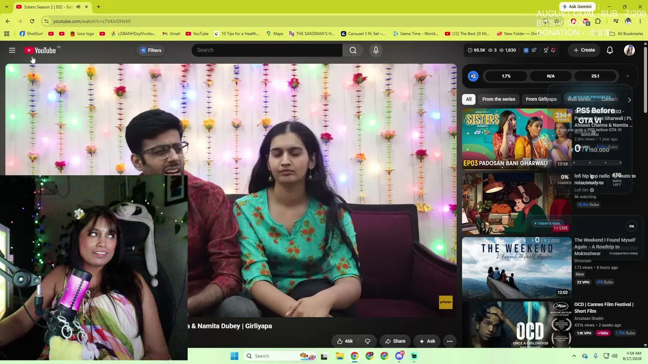The image size is (648, 364).
Task: Mute the tab using the speaker icon
Action: click(x=78, y=7)
